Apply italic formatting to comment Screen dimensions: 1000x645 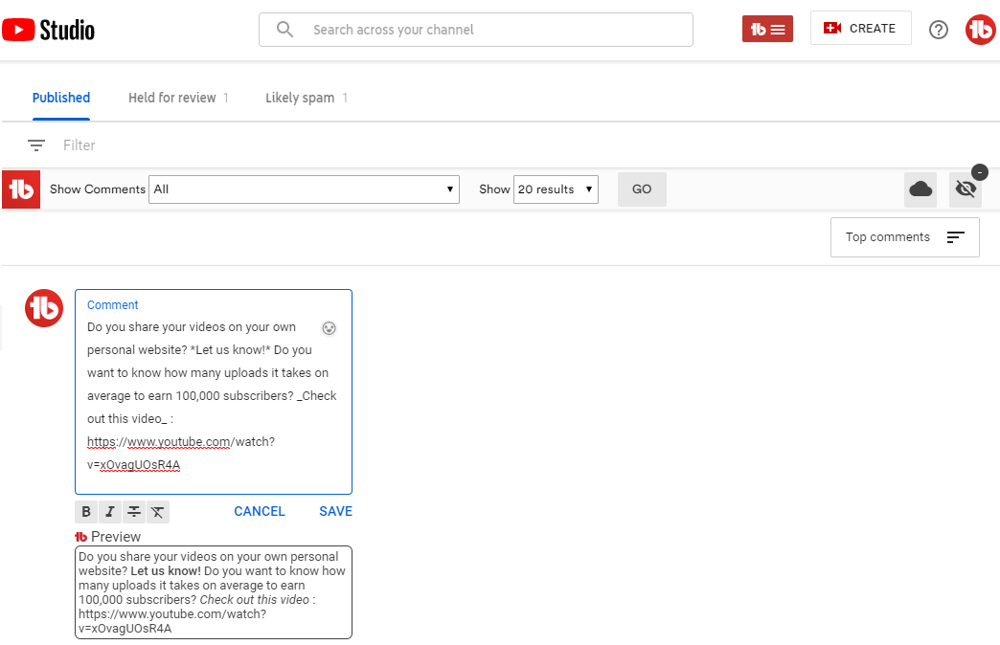coord(110,512)
